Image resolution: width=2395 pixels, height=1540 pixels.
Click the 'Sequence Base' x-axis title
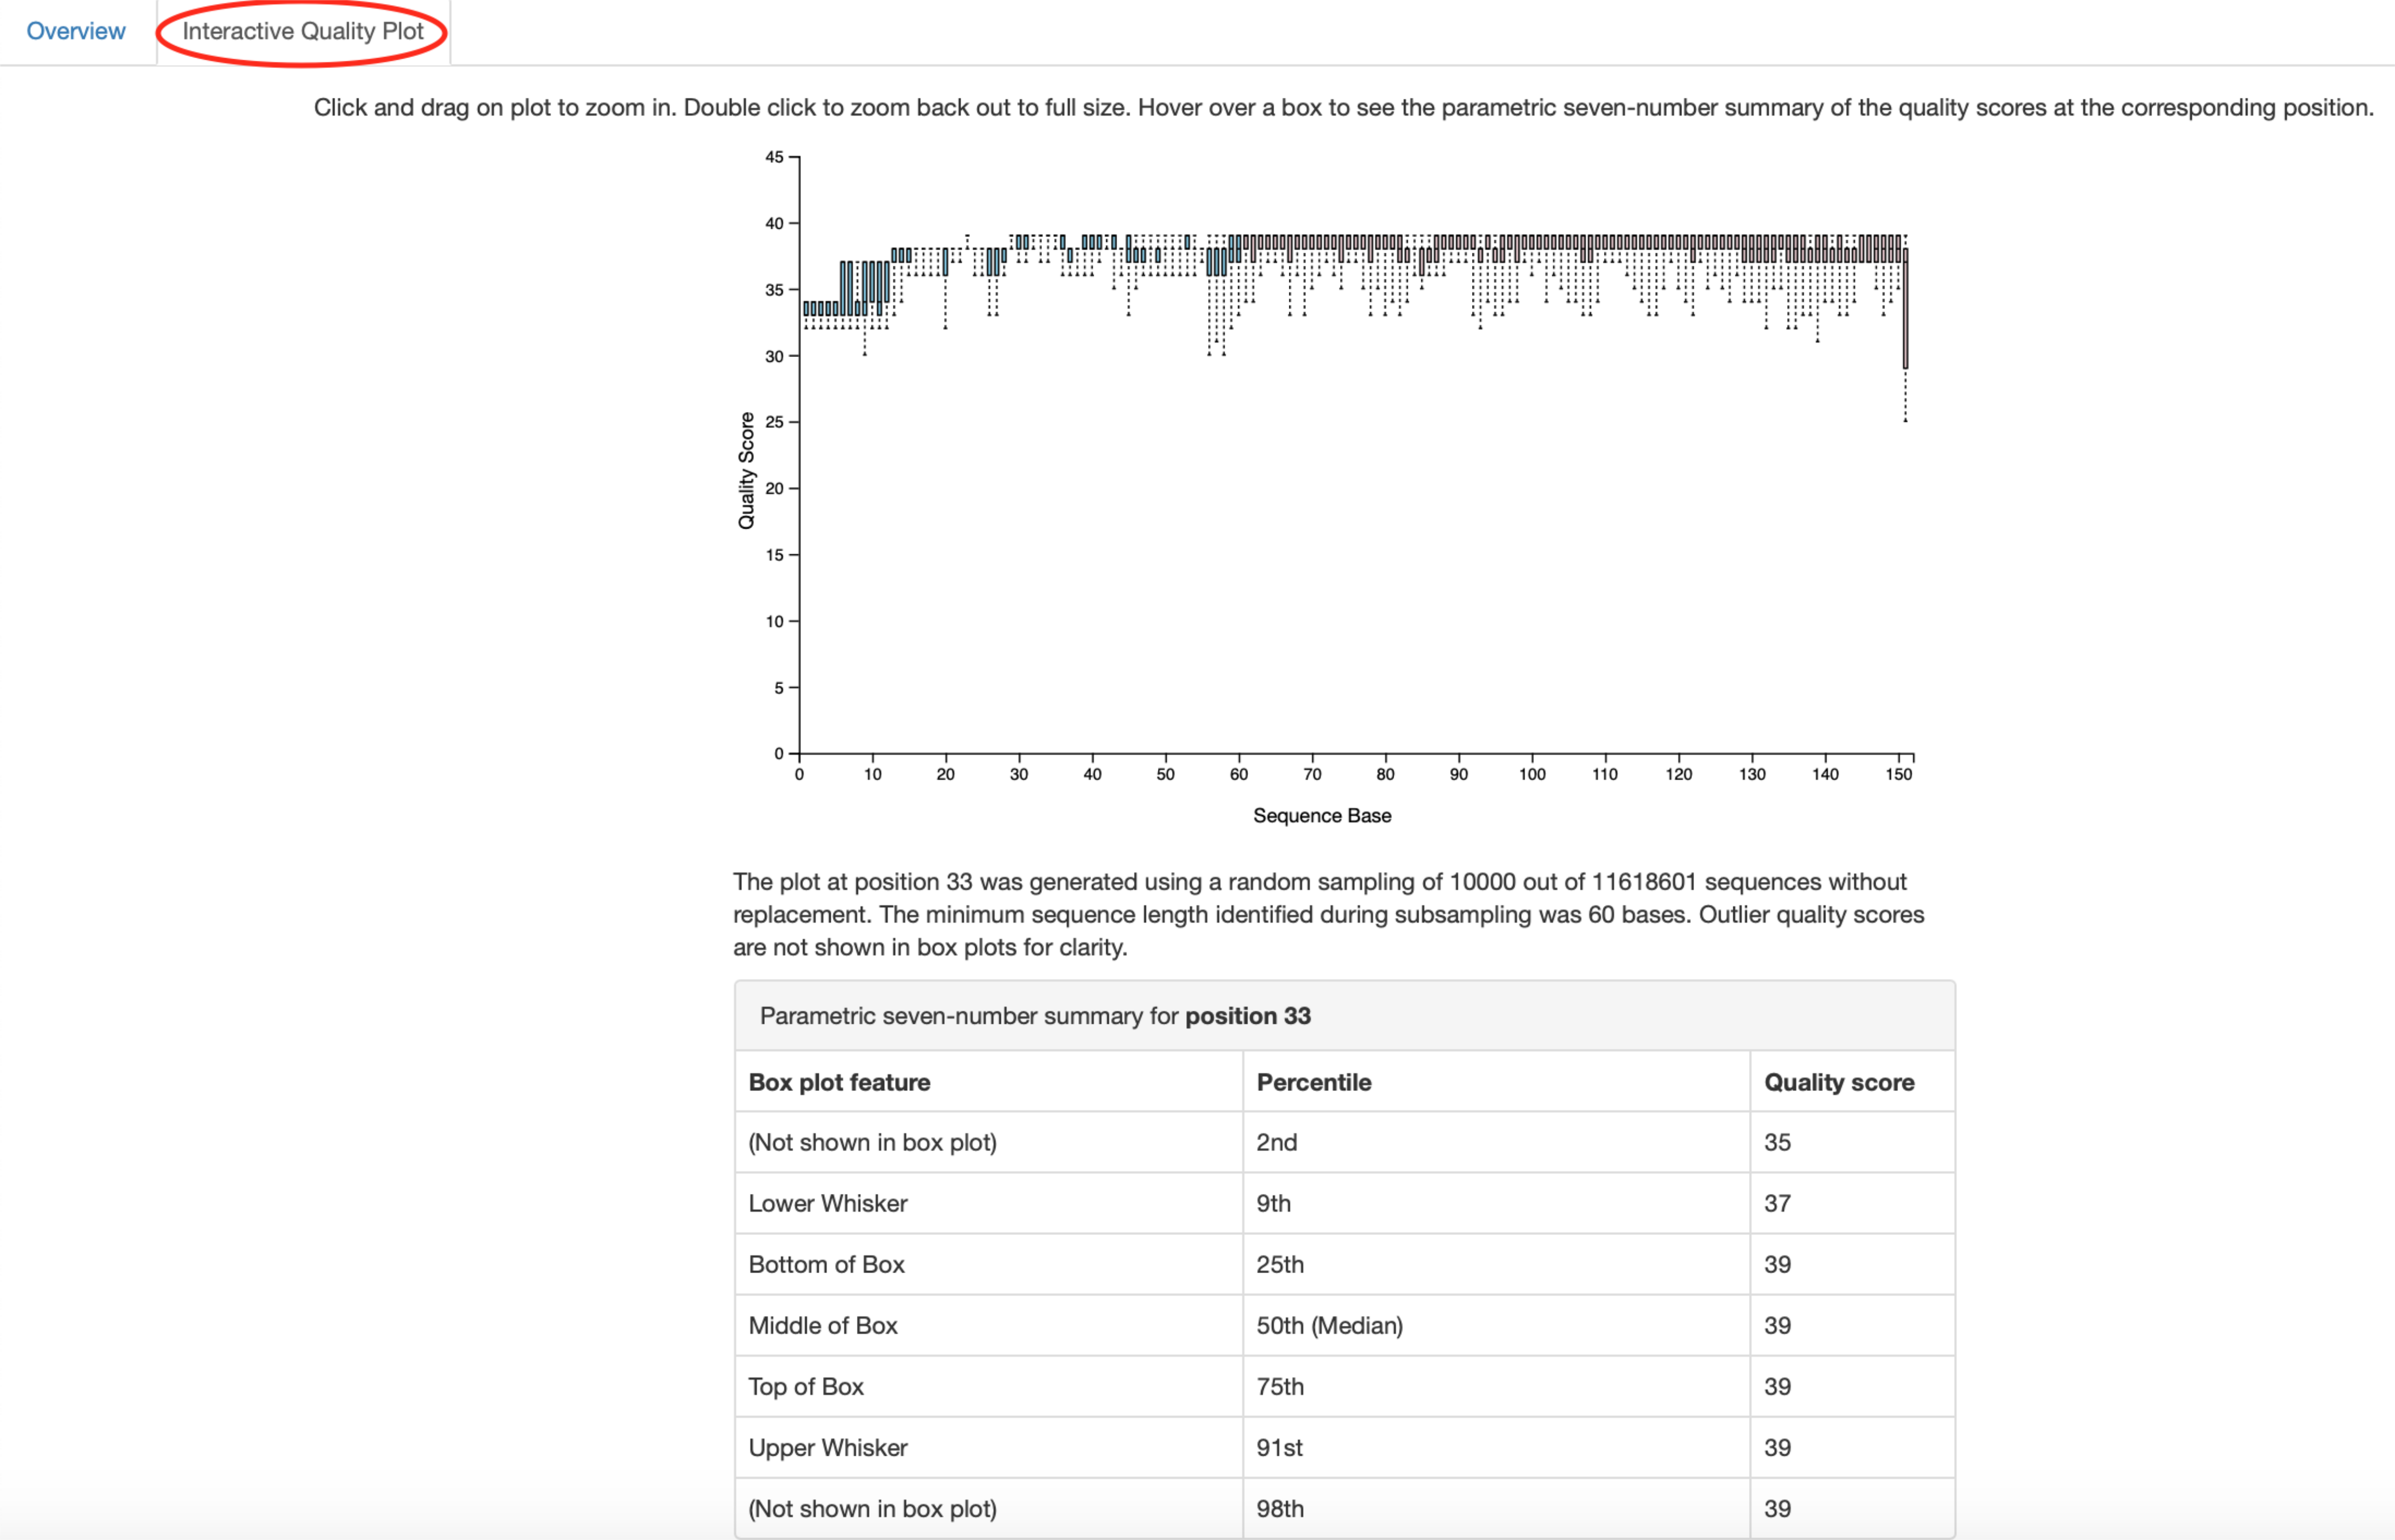pyautogui.click(x=1321, y=815)
